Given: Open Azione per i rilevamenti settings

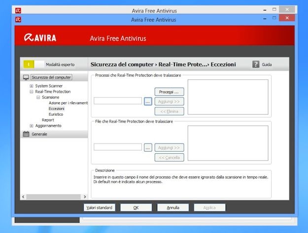Looking at the screenshot, I should tap(68, 103).
